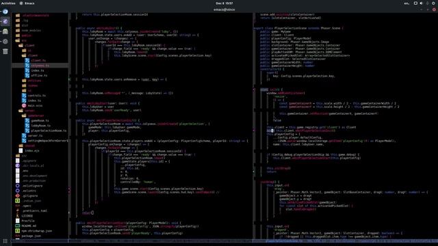Image resolution: width=438 pixels, height=246 pixels.
Task: Click the npm icon beside package.json
Action: tap(18, 236)
